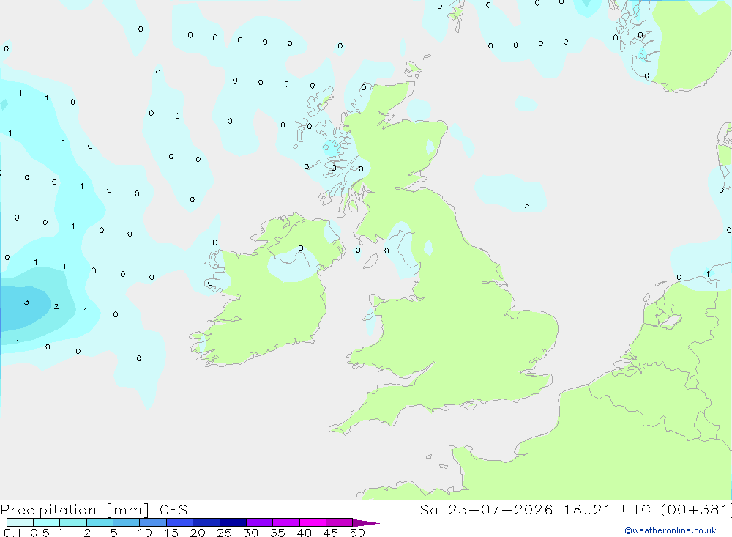This screenshot has width=732, height=537.
Task: Pick the legend swatch between 20 and 25
Action: [206, 522]
